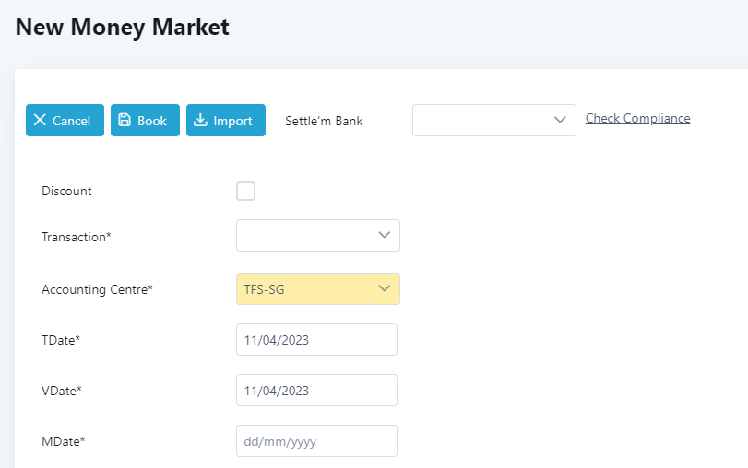Click the Check Compliance link
748x468 pixels.
coord(638,118)
